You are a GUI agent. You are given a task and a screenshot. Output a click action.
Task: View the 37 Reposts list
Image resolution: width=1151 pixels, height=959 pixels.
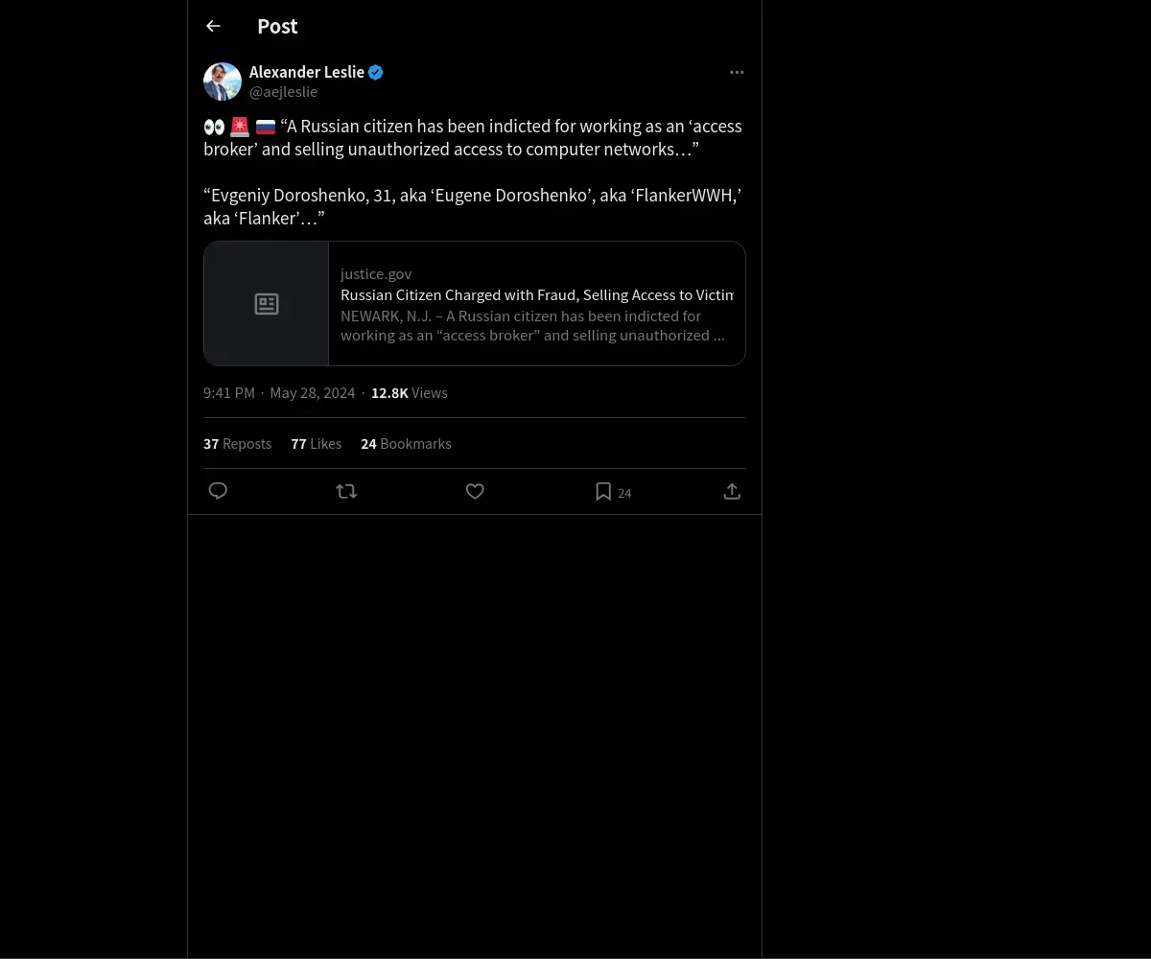click(x=237, y=444)
